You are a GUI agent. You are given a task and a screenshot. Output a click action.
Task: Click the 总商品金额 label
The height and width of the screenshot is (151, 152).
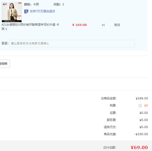109,98
